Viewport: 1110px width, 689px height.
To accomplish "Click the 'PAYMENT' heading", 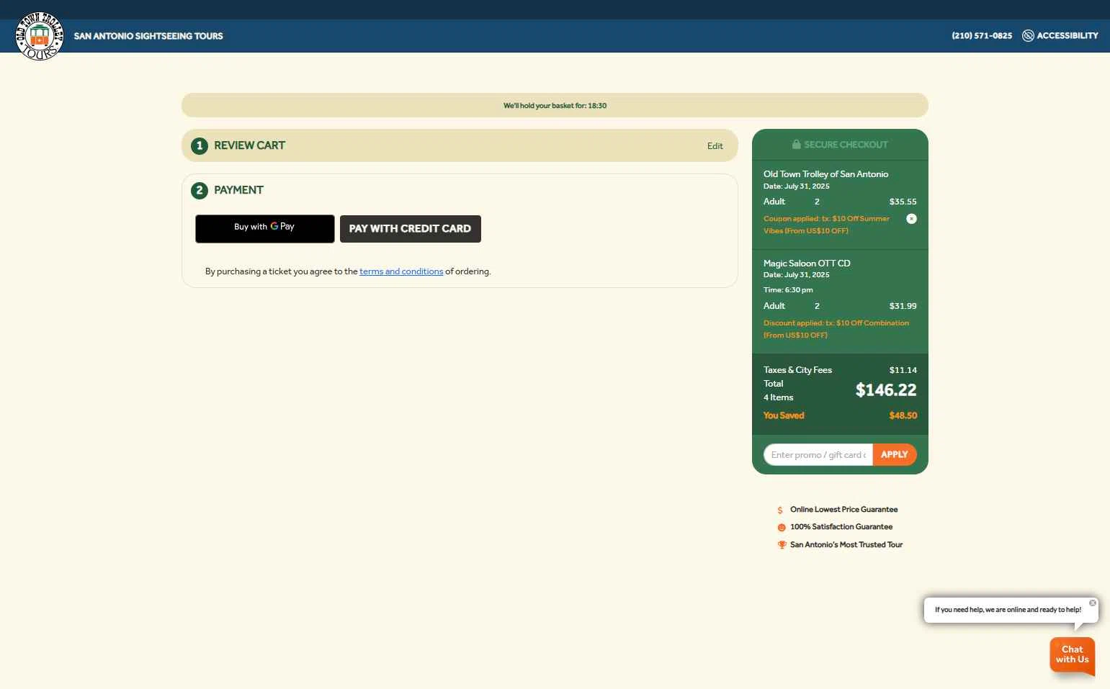I will click(x=238, y=190).
